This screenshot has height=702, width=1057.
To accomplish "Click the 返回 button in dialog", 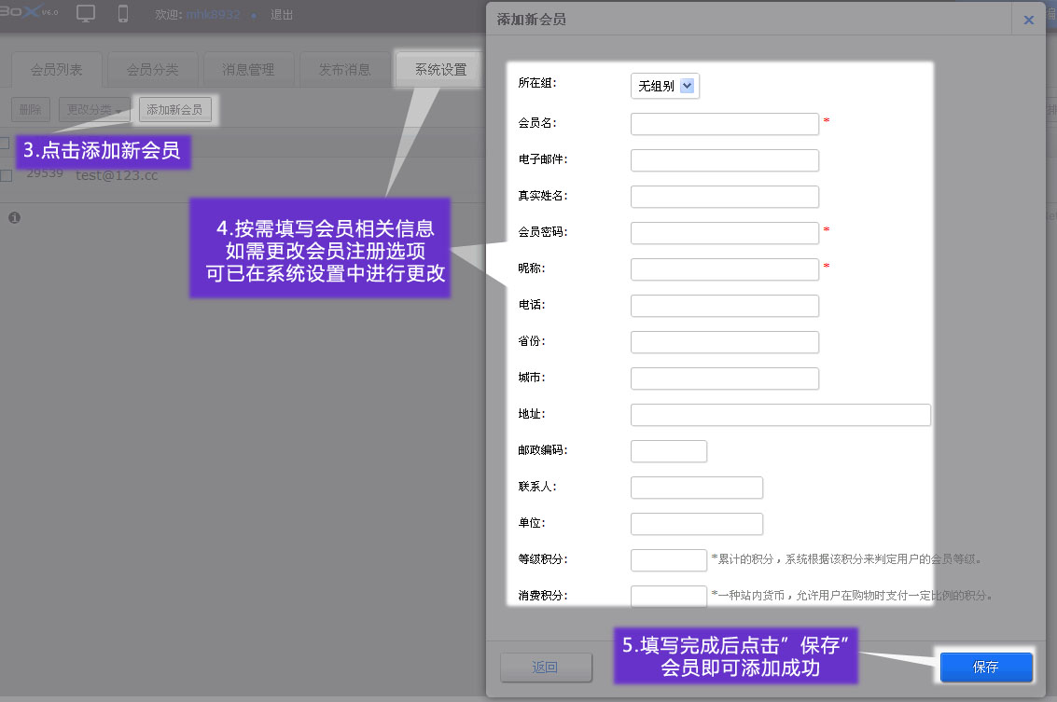I will click(x=546, y=668).
